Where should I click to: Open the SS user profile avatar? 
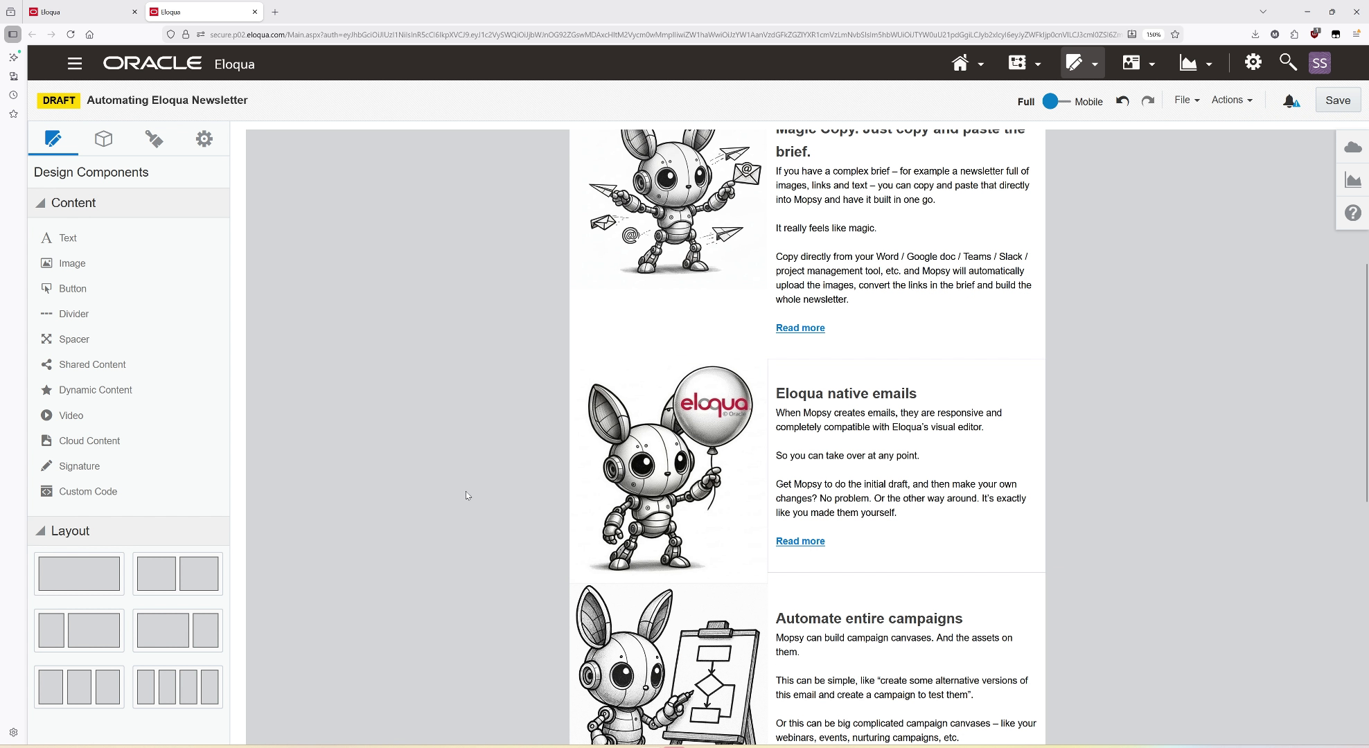click(1319, 63)
